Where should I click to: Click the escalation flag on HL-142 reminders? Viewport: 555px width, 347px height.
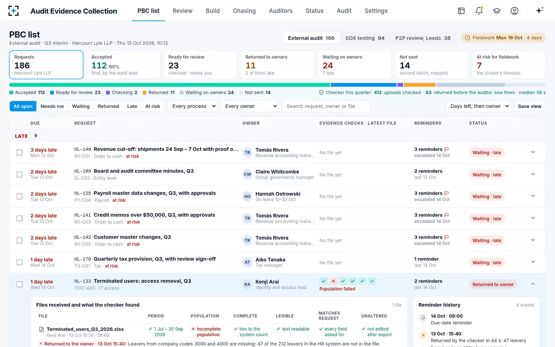(447, 237)
